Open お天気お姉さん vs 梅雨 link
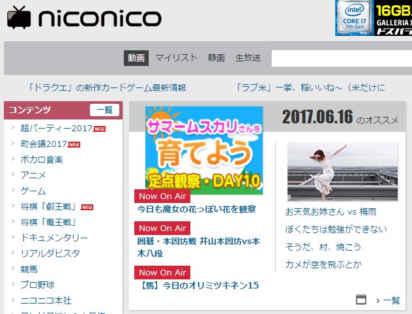The image size is (412, 314). (x=331, y=212)
